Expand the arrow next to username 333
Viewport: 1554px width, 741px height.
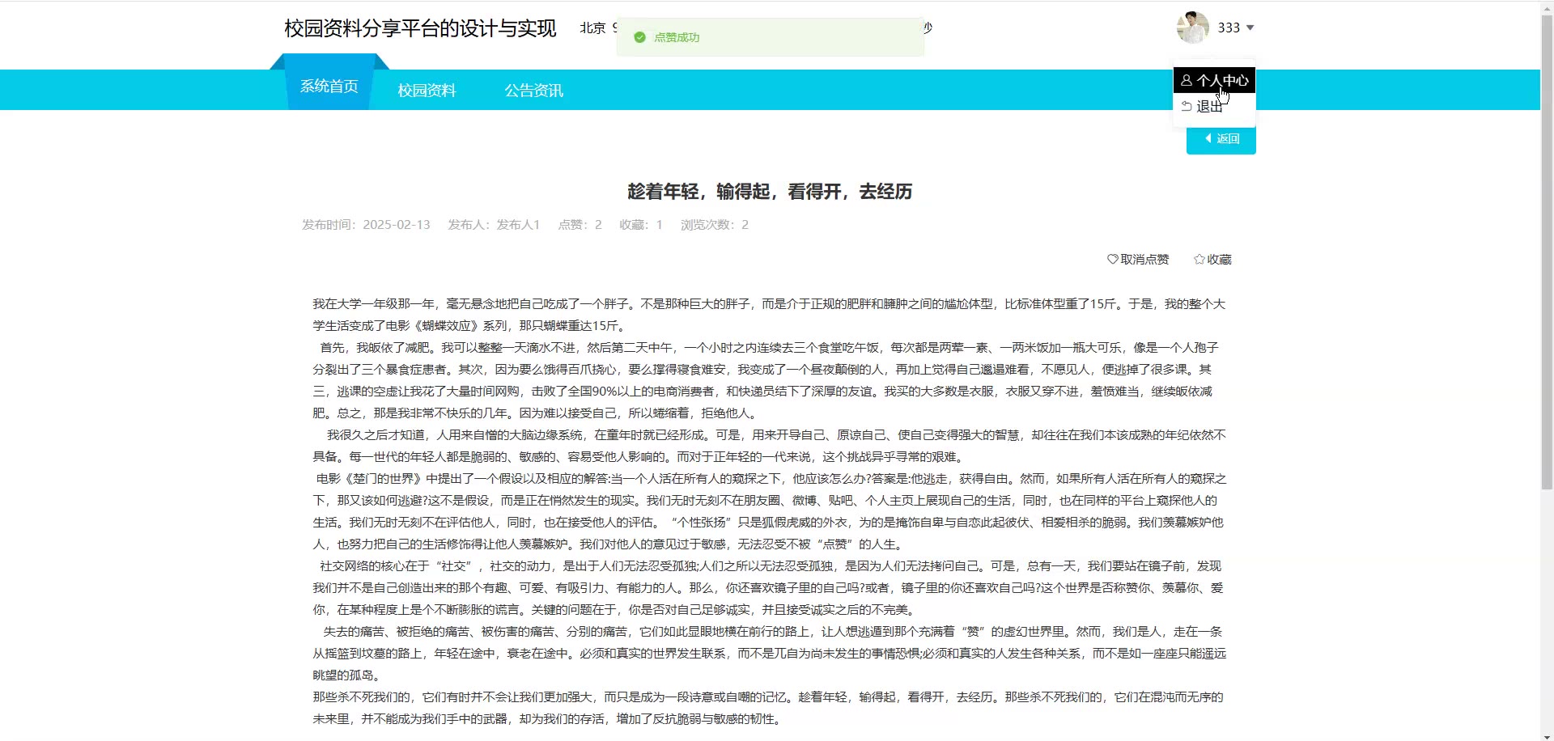(1250, 28)
